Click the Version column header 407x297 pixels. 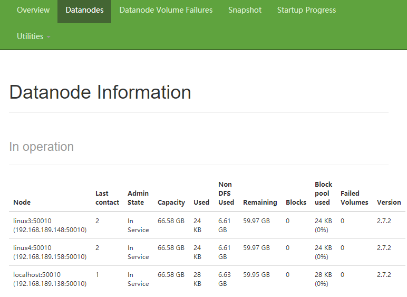click(389, 202)
